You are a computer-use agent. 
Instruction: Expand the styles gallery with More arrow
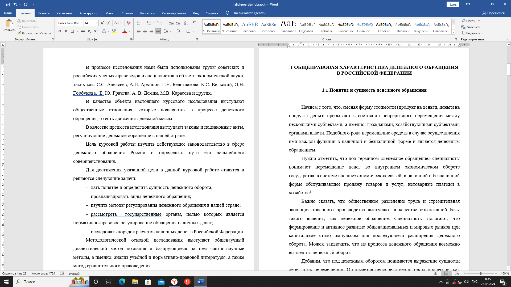[x=453, y=32]
